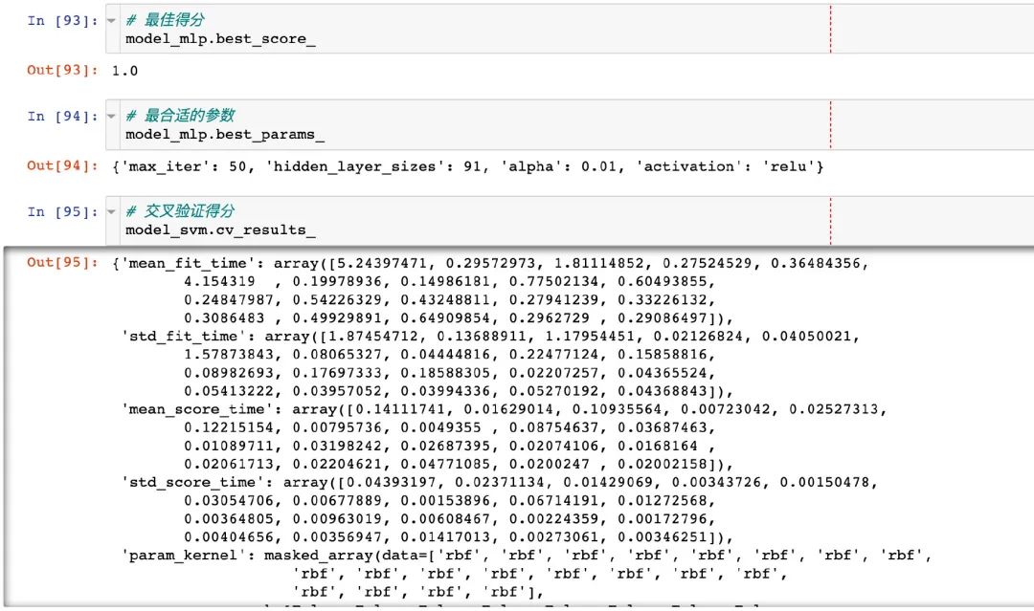Select the In [94] cell prompt
The height and width of the screenshot is (611, 1034).
pyautogui.click(x=62, y=116)
